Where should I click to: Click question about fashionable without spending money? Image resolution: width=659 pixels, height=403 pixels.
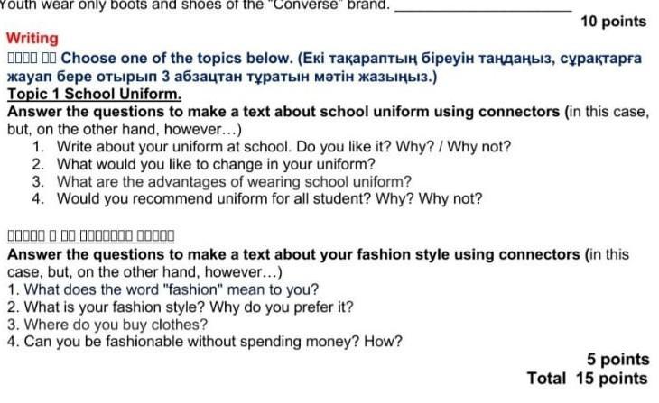point(205,342)
